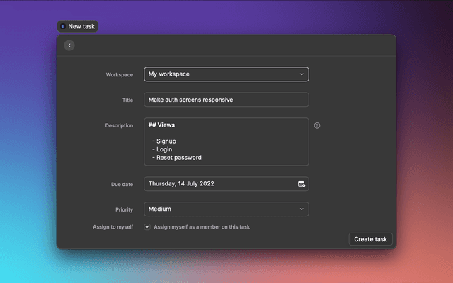Screen dimensions: 453x283
Task: Click the chevron arrow in Workspace field
Action: (x=302, y=74)
